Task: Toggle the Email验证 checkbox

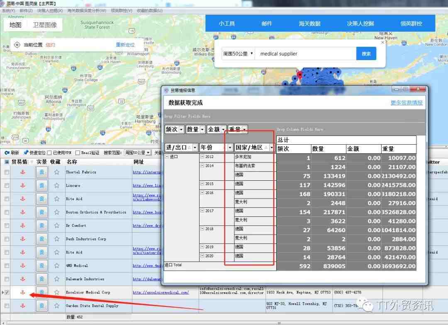Action: coord(78,153)
